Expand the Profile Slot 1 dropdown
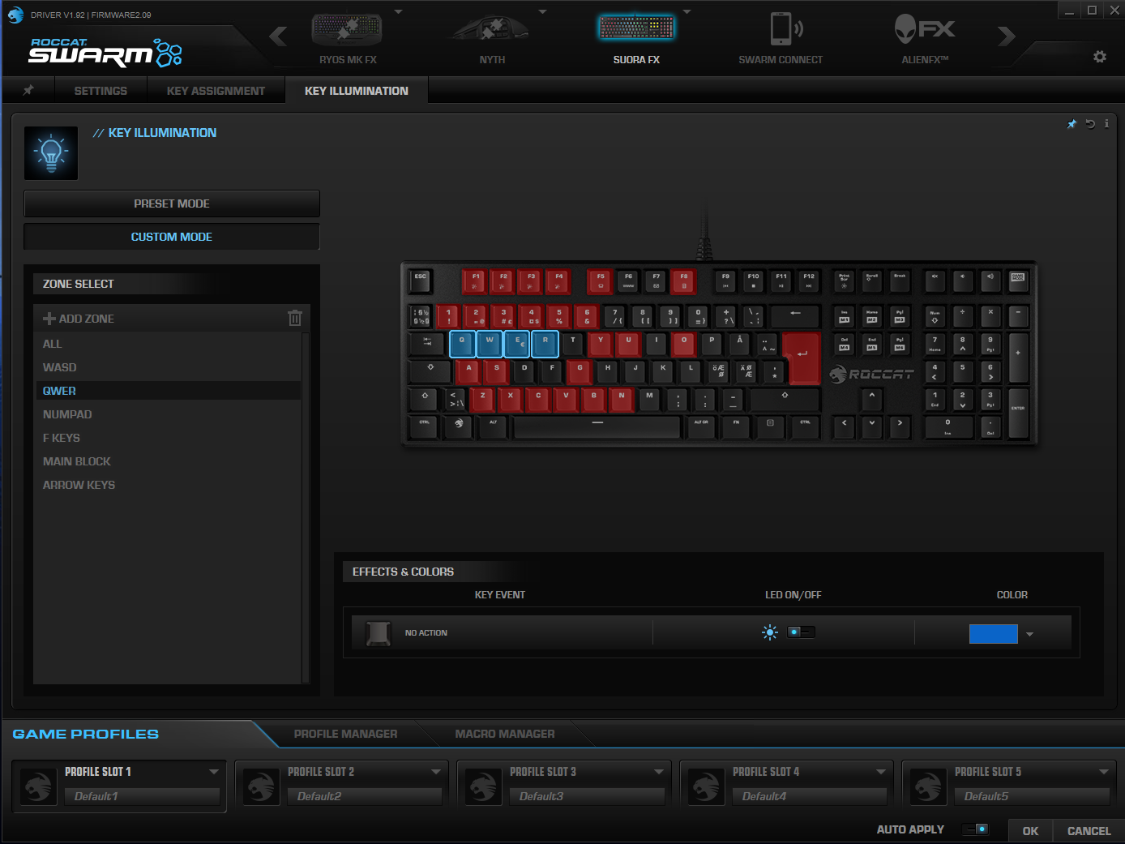Viewport: 1125px width, 844px height. (214, 772)
